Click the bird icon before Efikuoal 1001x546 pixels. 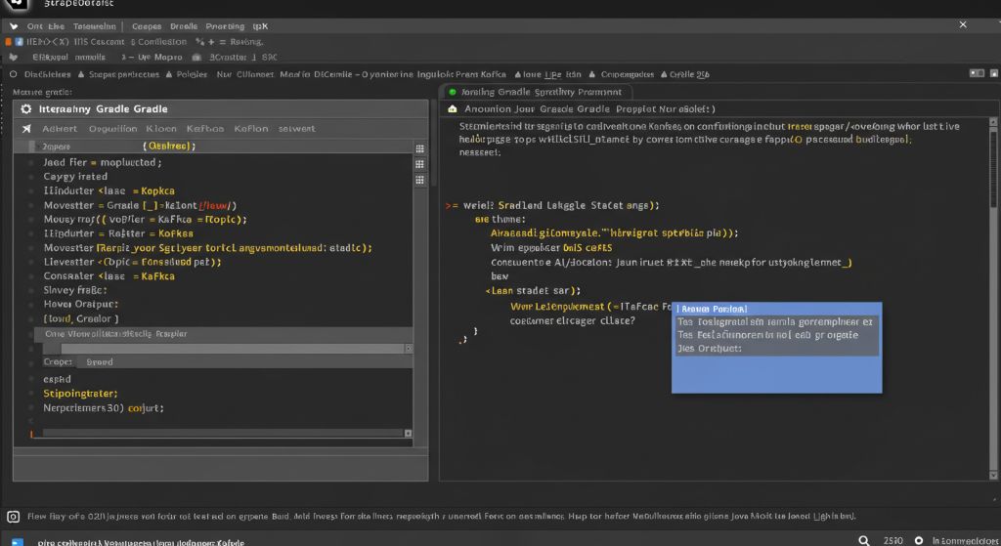tap(14, 58)
